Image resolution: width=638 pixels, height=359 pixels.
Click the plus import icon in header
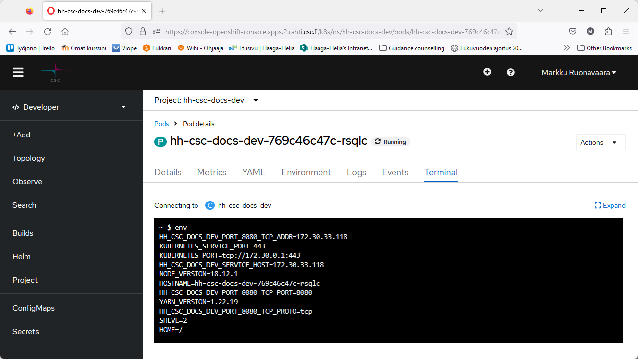pos(487,72)
